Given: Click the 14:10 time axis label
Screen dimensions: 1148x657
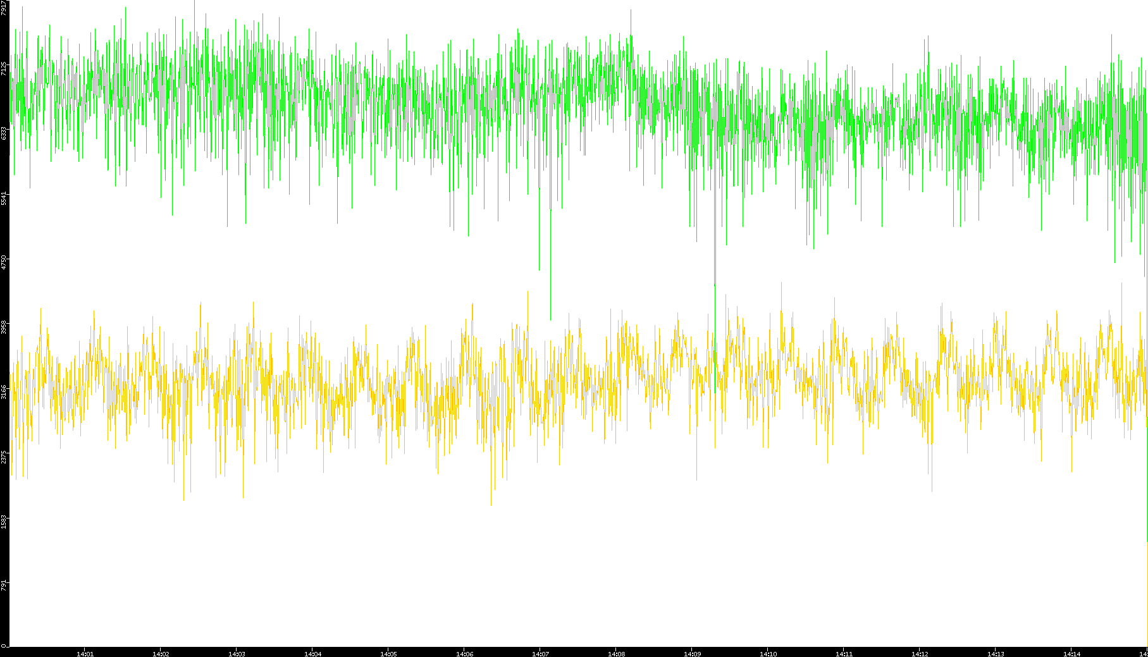Looking at the screenshot, I should coord(768,654).
